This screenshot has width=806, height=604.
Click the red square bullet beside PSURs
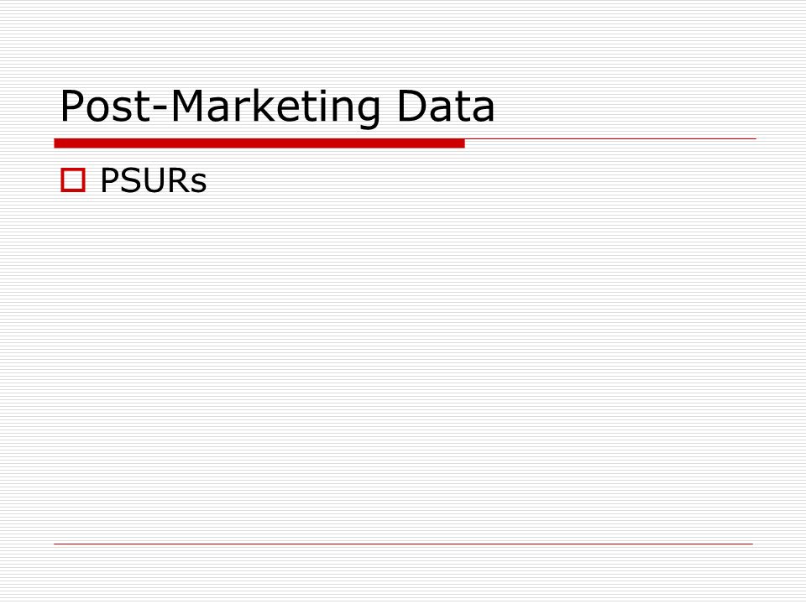(x=73, y=180)
